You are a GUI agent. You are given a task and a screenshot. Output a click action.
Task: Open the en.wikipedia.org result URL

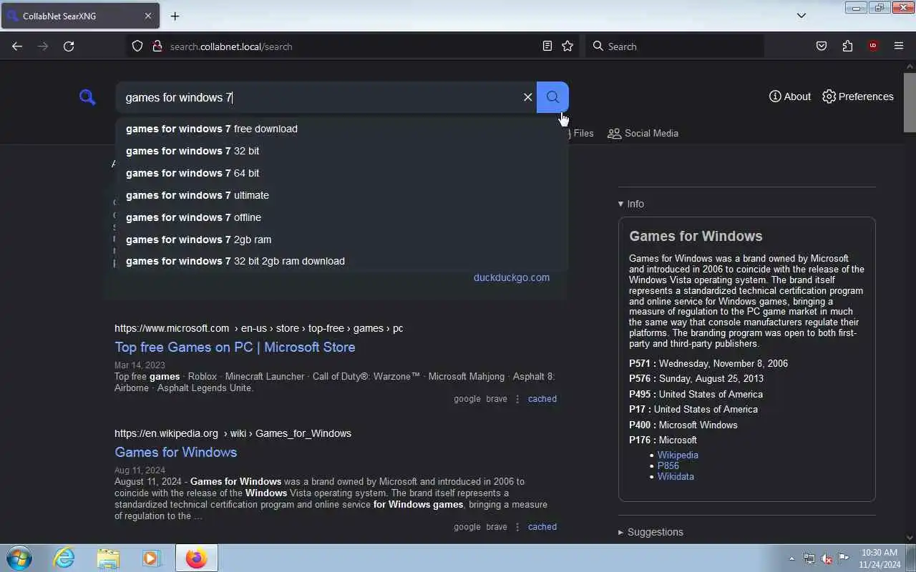pyautogui.click(x=233, y=433)
